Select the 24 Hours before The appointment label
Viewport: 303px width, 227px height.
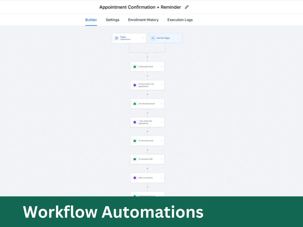click(146, 85)
